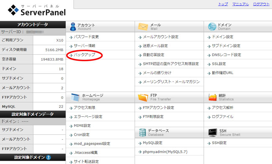Screen dimensions: 272x164
Task: Click the Database section cylinder icon
Action: tap(142, 133)
